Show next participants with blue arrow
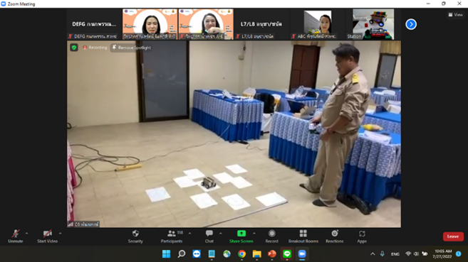This screenshot has width=468, height=262. tap(411, 24)
